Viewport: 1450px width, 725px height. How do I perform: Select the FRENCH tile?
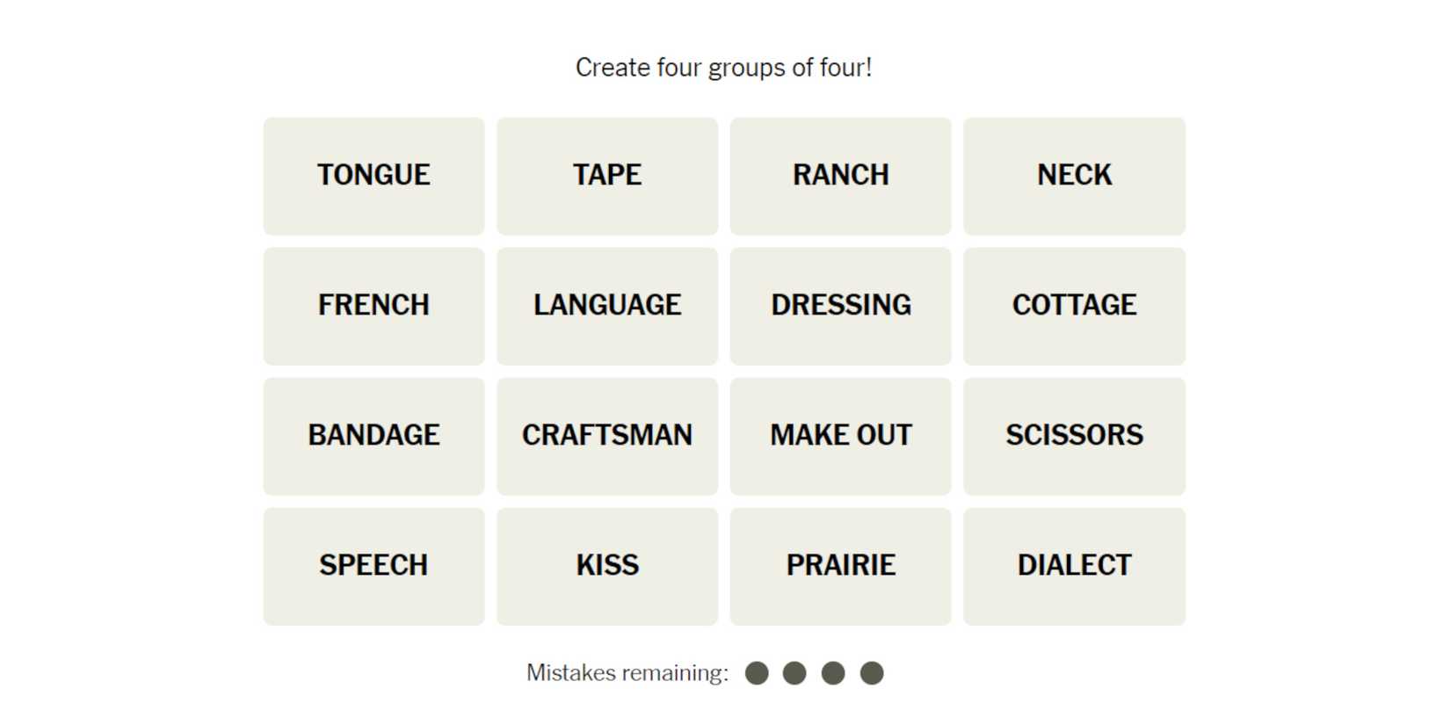click(x=373, y=306)
